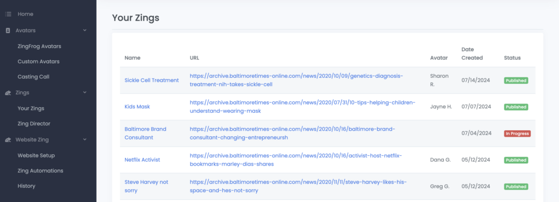Select Zing Automations in sidebar
Screen dimensions: 559x202
(40, 171)
